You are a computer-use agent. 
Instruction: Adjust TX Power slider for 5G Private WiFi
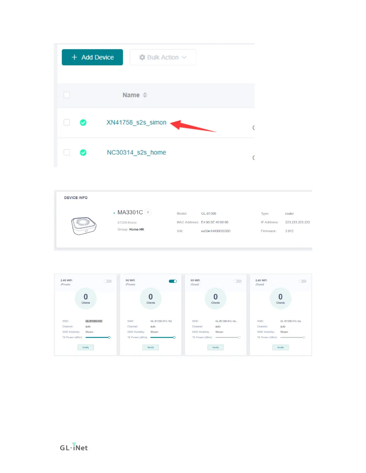click(163, 337)
